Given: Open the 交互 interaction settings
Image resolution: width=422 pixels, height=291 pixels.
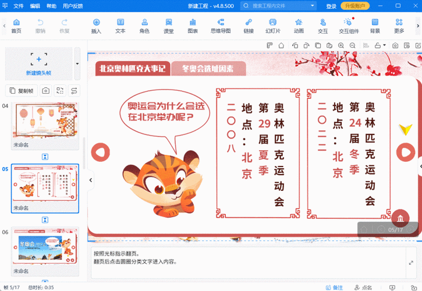Looking at the screenshot, I should pyautogui.click(x=322, y=26).
